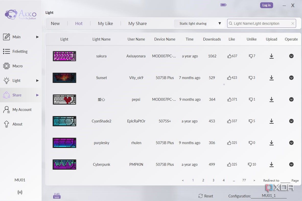Screen dimensions: 302x201
Task: Go to page 2
Action: pyautogui.click(x=203, y=180)
